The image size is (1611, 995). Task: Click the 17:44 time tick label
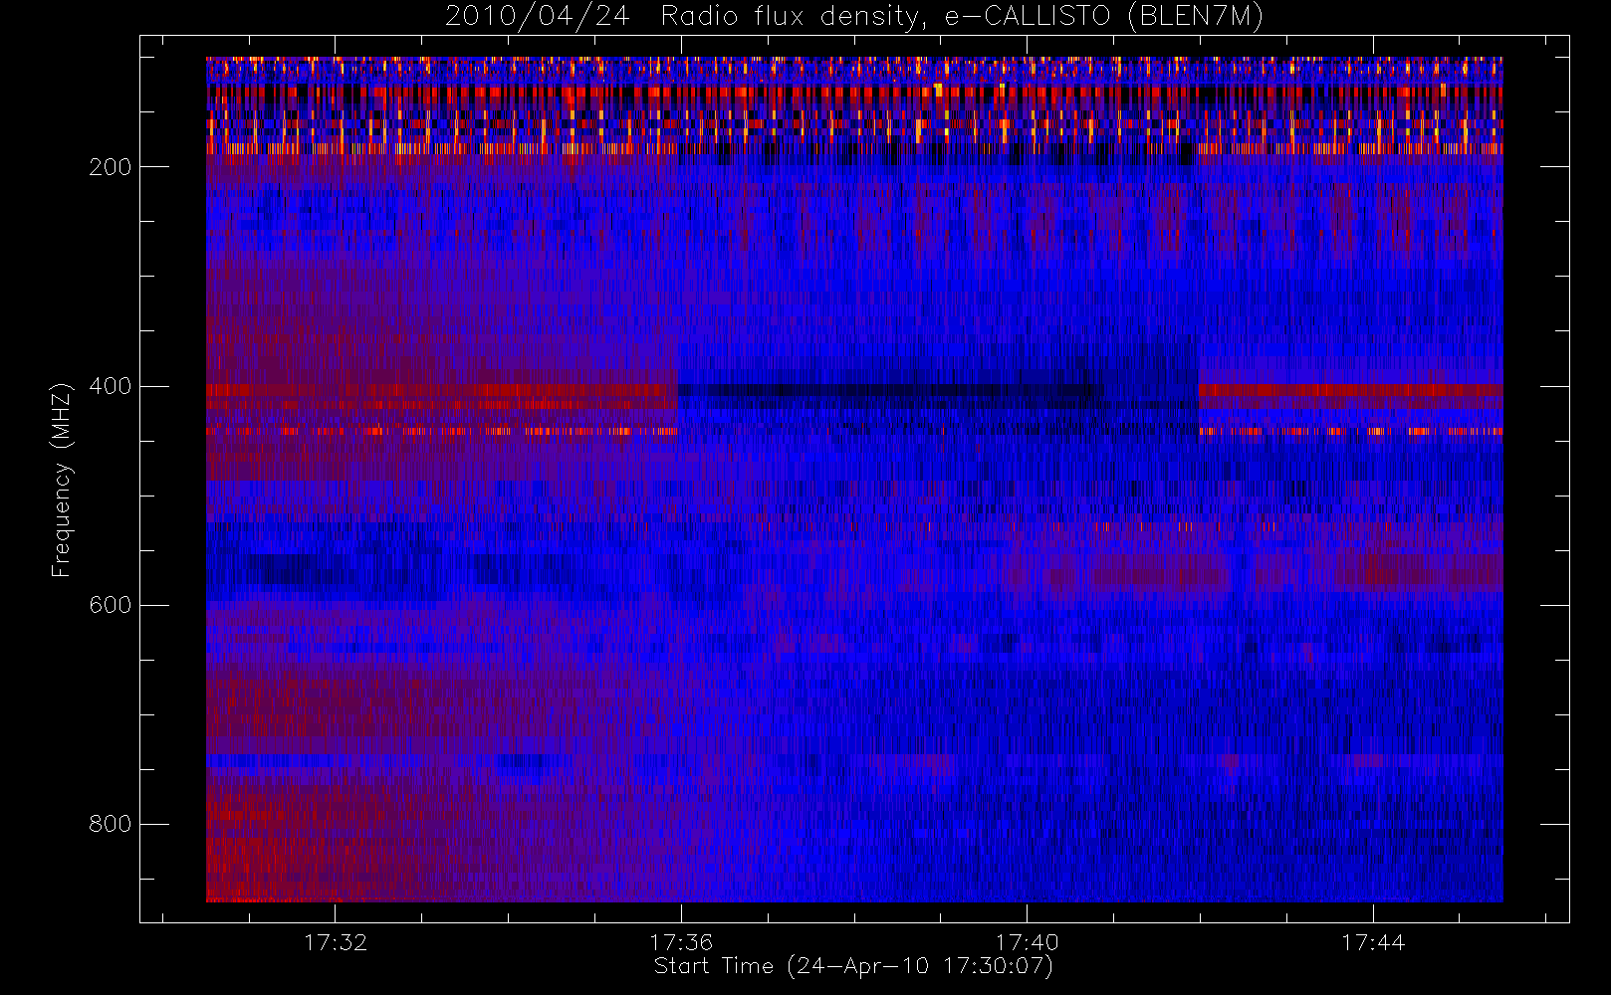pyautogui.click(x=1373, y=942)
